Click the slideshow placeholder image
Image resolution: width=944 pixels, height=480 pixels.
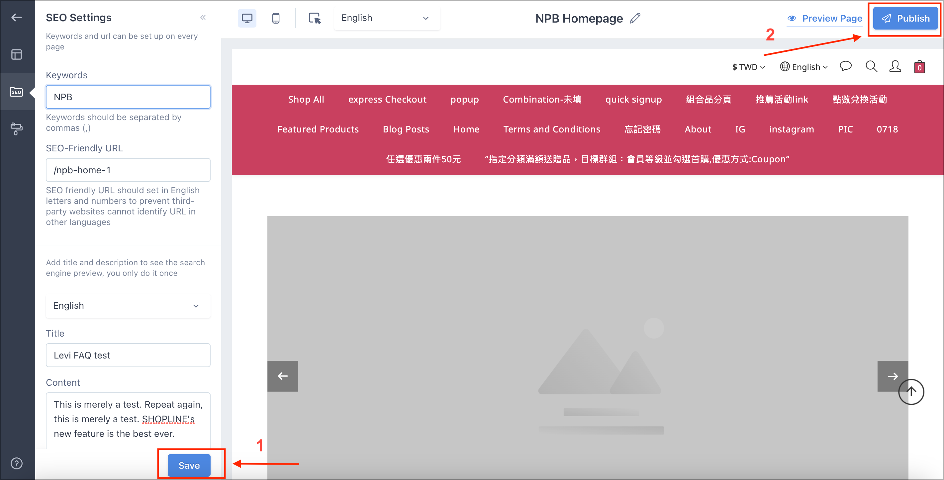[x=588, y=348]
